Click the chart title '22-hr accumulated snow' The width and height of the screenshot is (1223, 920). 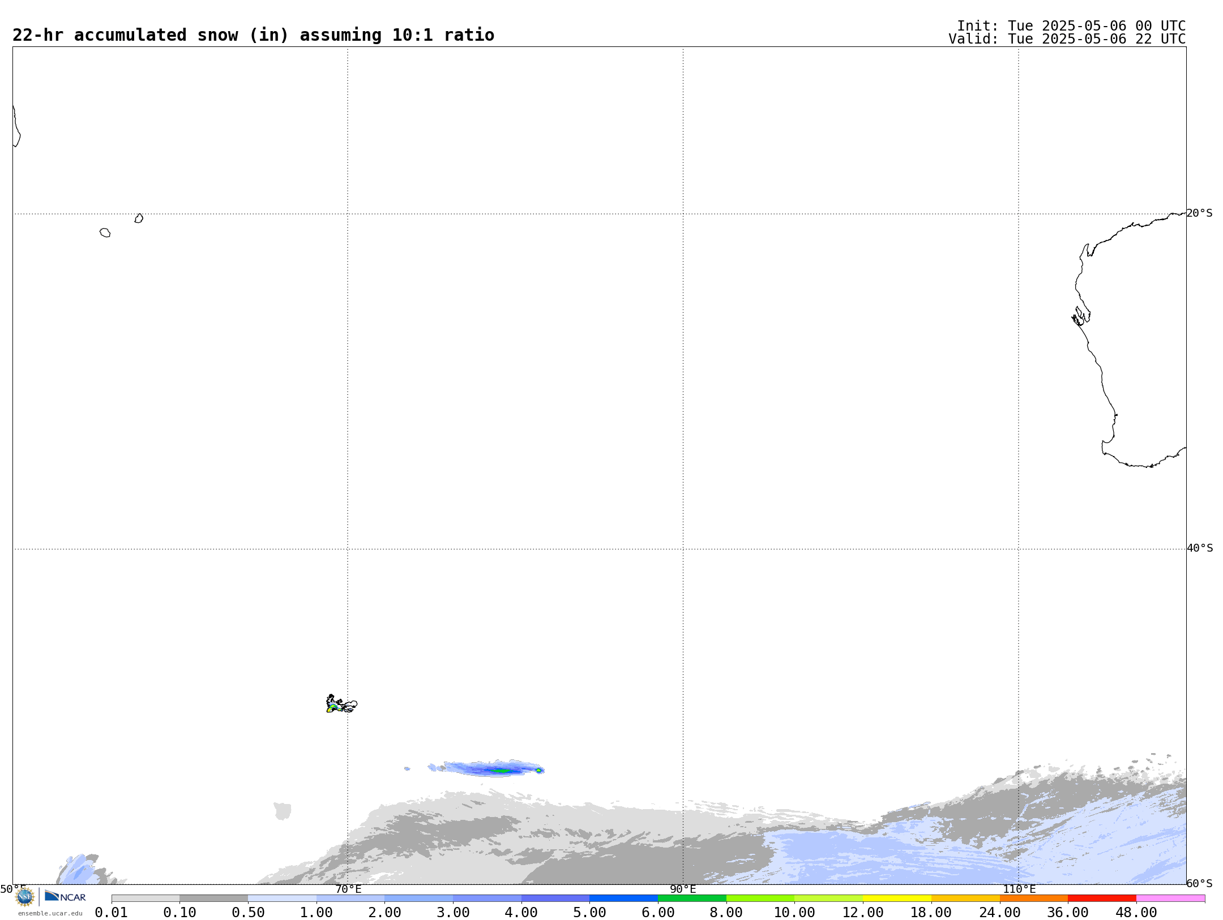click(x=125, y=35)
